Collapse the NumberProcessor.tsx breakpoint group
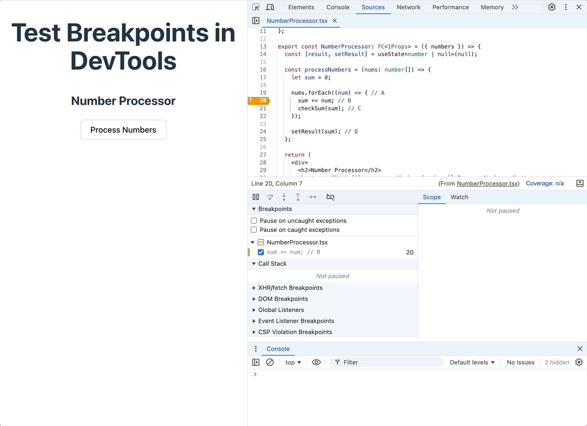The width and height of the screenshot is (587, 426). pos(253,243)
